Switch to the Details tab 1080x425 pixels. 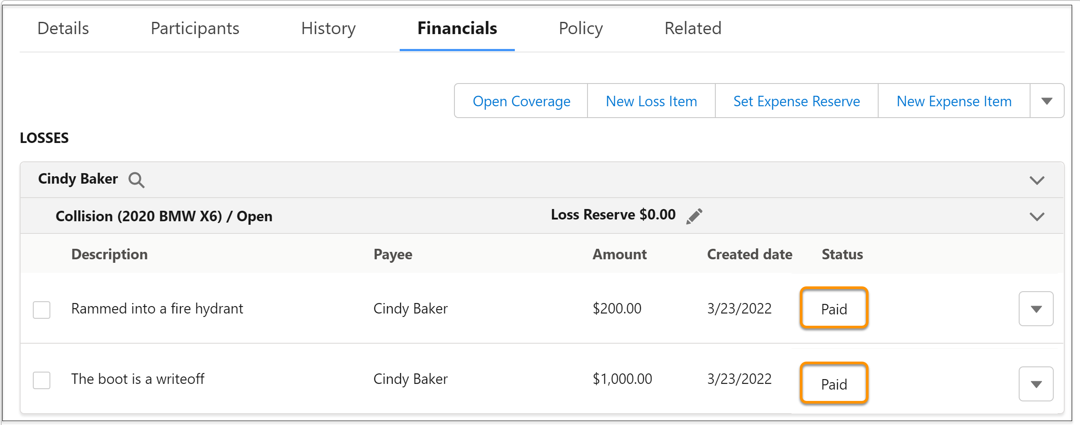click(x=63, y=28)
